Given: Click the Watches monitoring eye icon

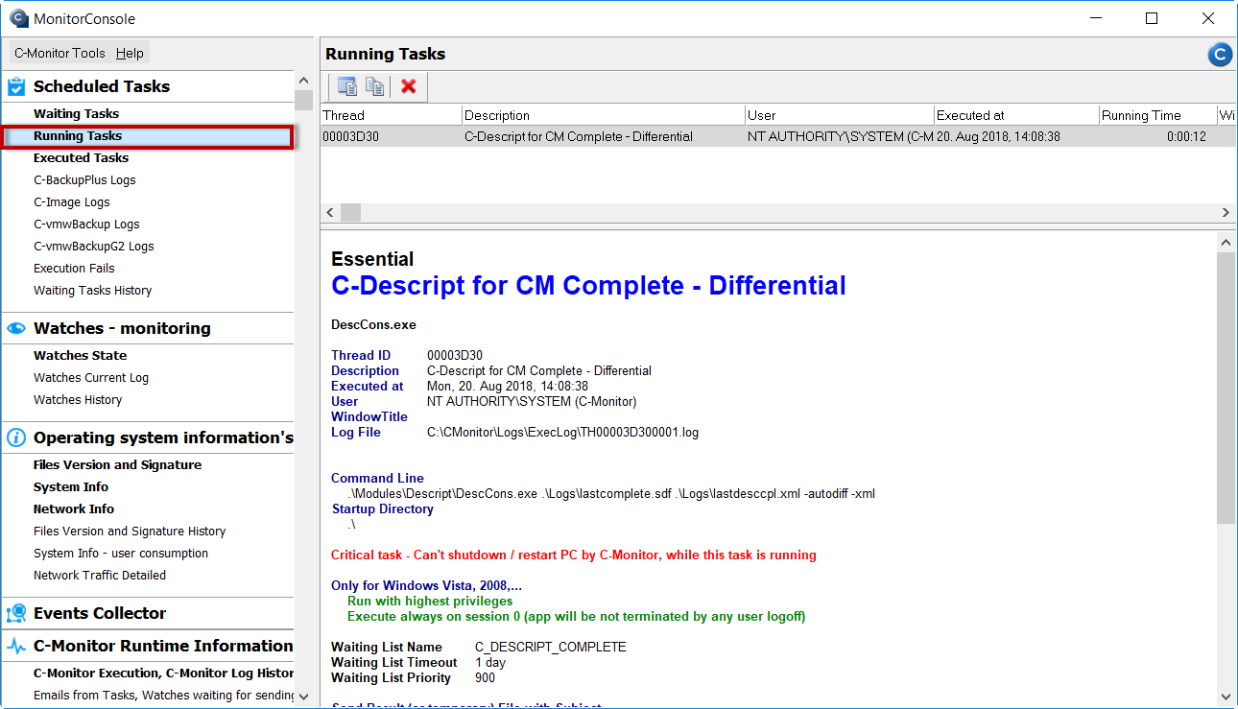Looking at the screenshot, I should click(x=16, y=328).
